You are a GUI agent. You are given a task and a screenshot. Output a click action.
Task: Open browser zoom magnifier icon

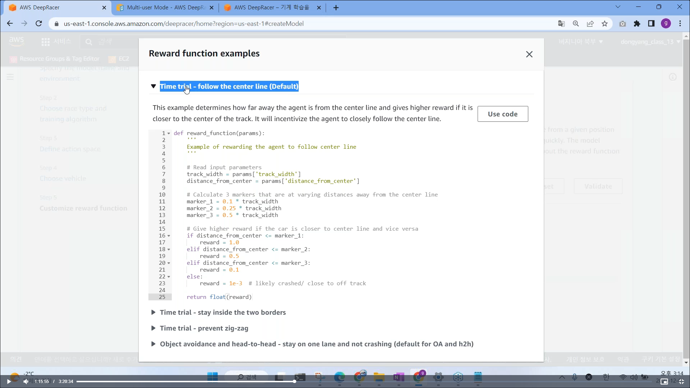point(576,24)
